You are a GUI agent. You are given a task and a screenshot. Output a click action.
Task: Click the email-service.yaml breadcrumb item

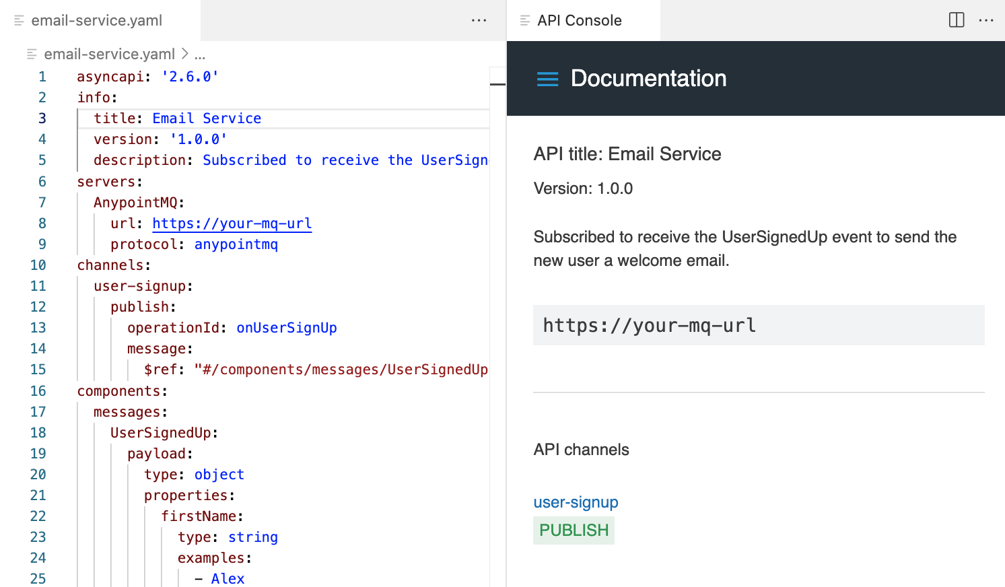(x=109, y=54)
